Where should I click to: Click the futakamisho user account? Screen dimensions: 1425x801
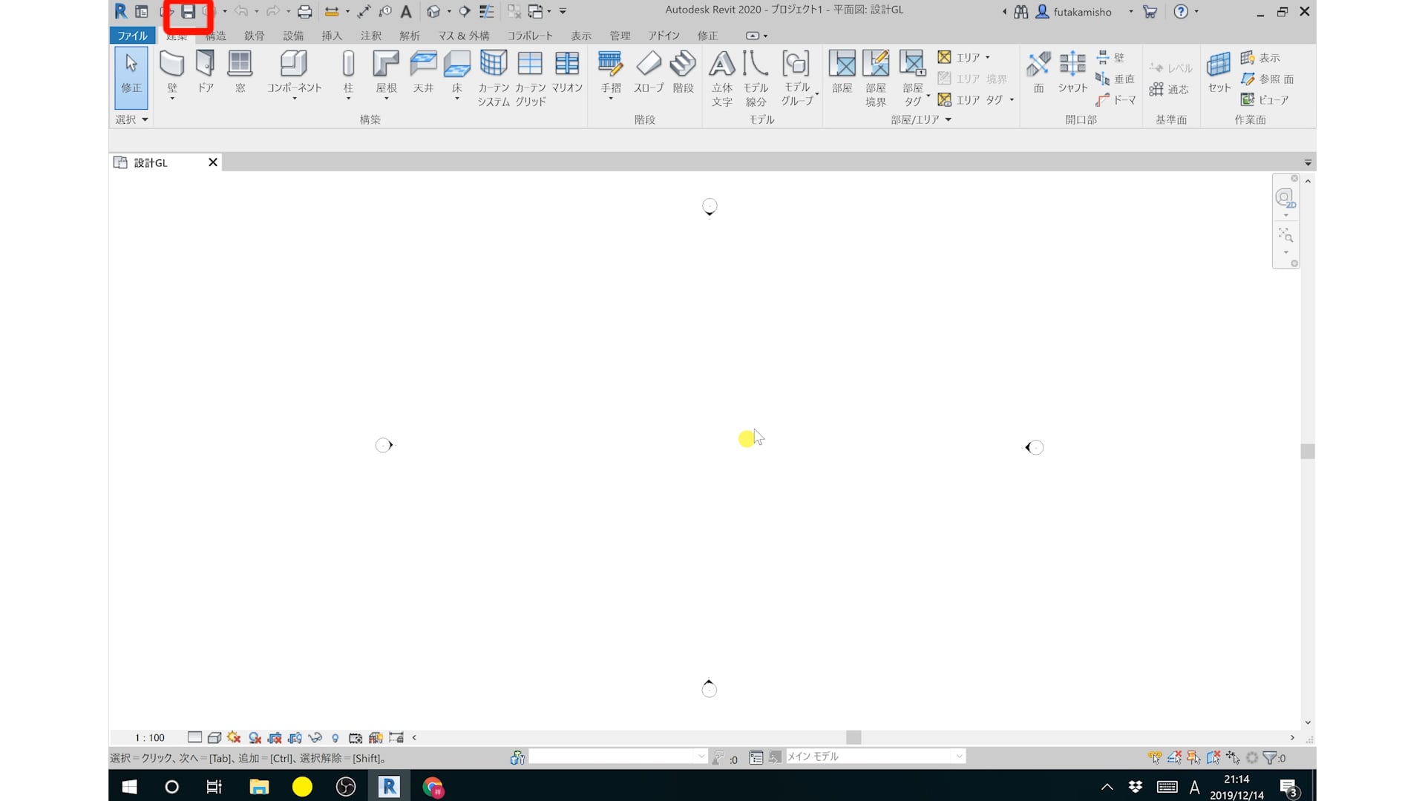click(x=1081, y=12)
